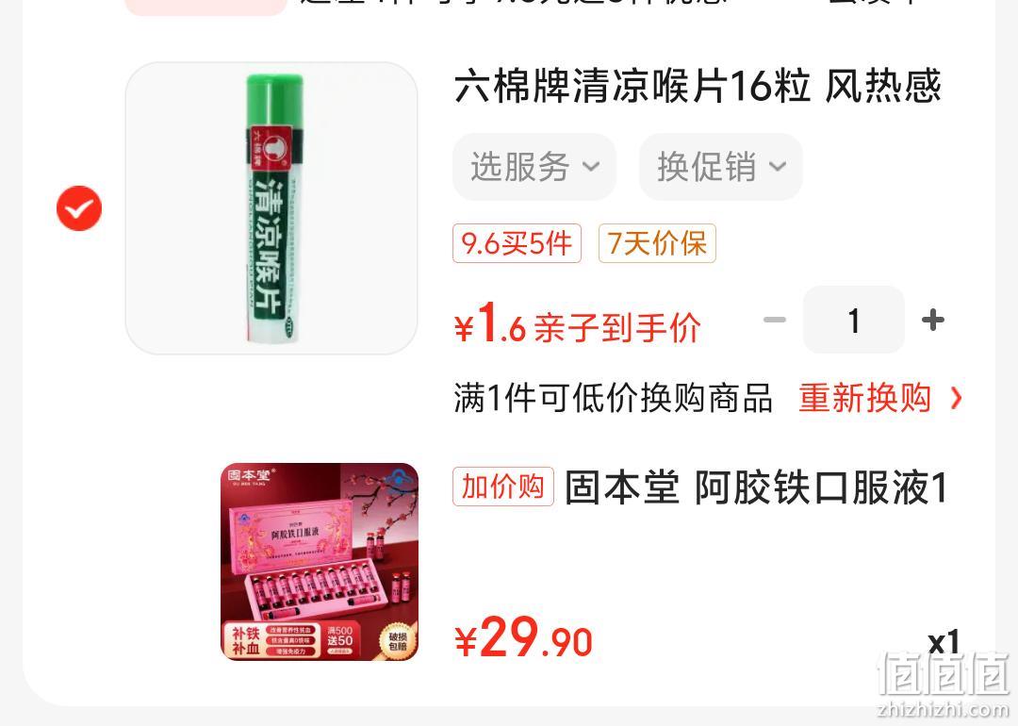Open the 固本堂 阿胶铁口服液 product title
The width and height of the screenshot is (1018, 726).
coord(756,487)
